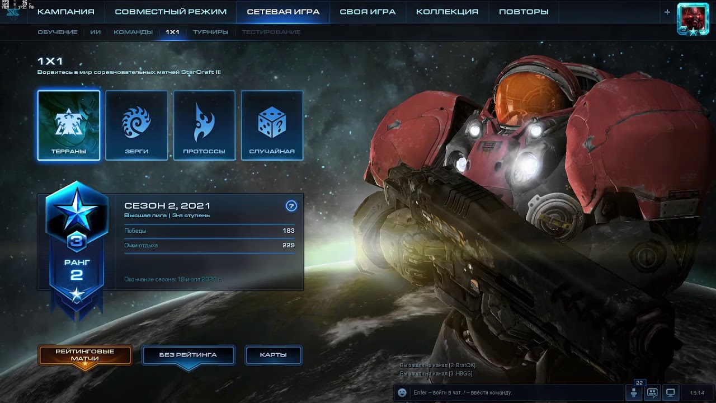Viewport: 716px width, 403px height.
Task: Click the channel 3. HBGS chat message
Action: pyautogui.click(x=436, y=373)
